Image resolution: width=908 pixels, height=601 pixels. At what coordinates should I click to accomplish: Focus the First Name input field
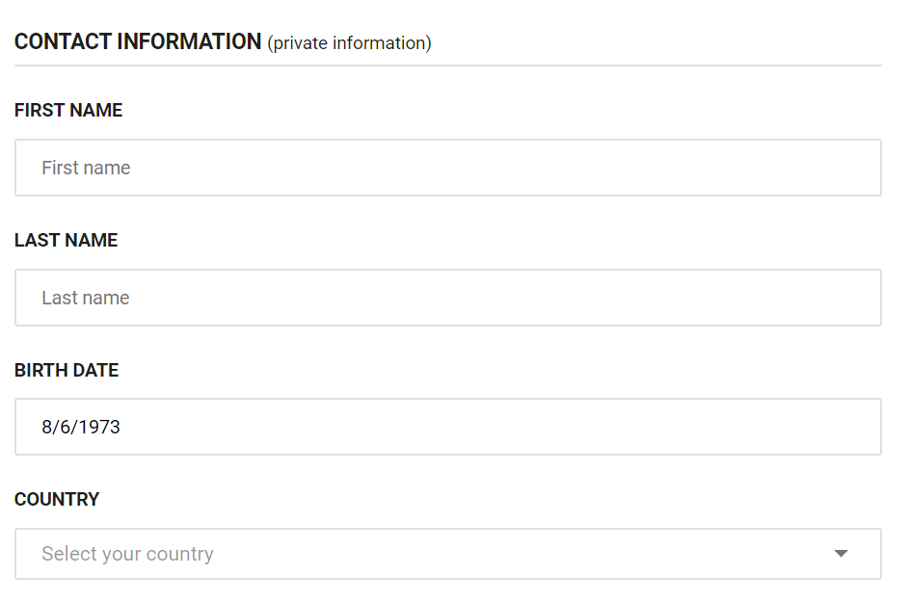coord(447,168)
